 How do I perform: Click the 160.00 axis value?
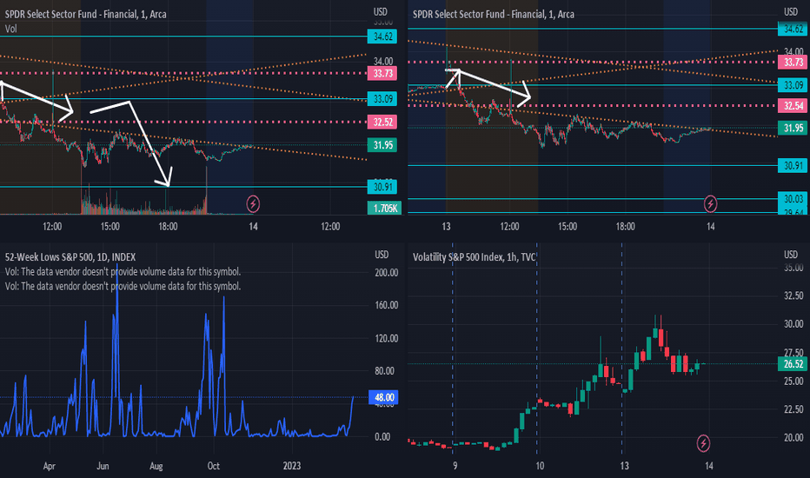pyautogui.click(x=387, y=305)
